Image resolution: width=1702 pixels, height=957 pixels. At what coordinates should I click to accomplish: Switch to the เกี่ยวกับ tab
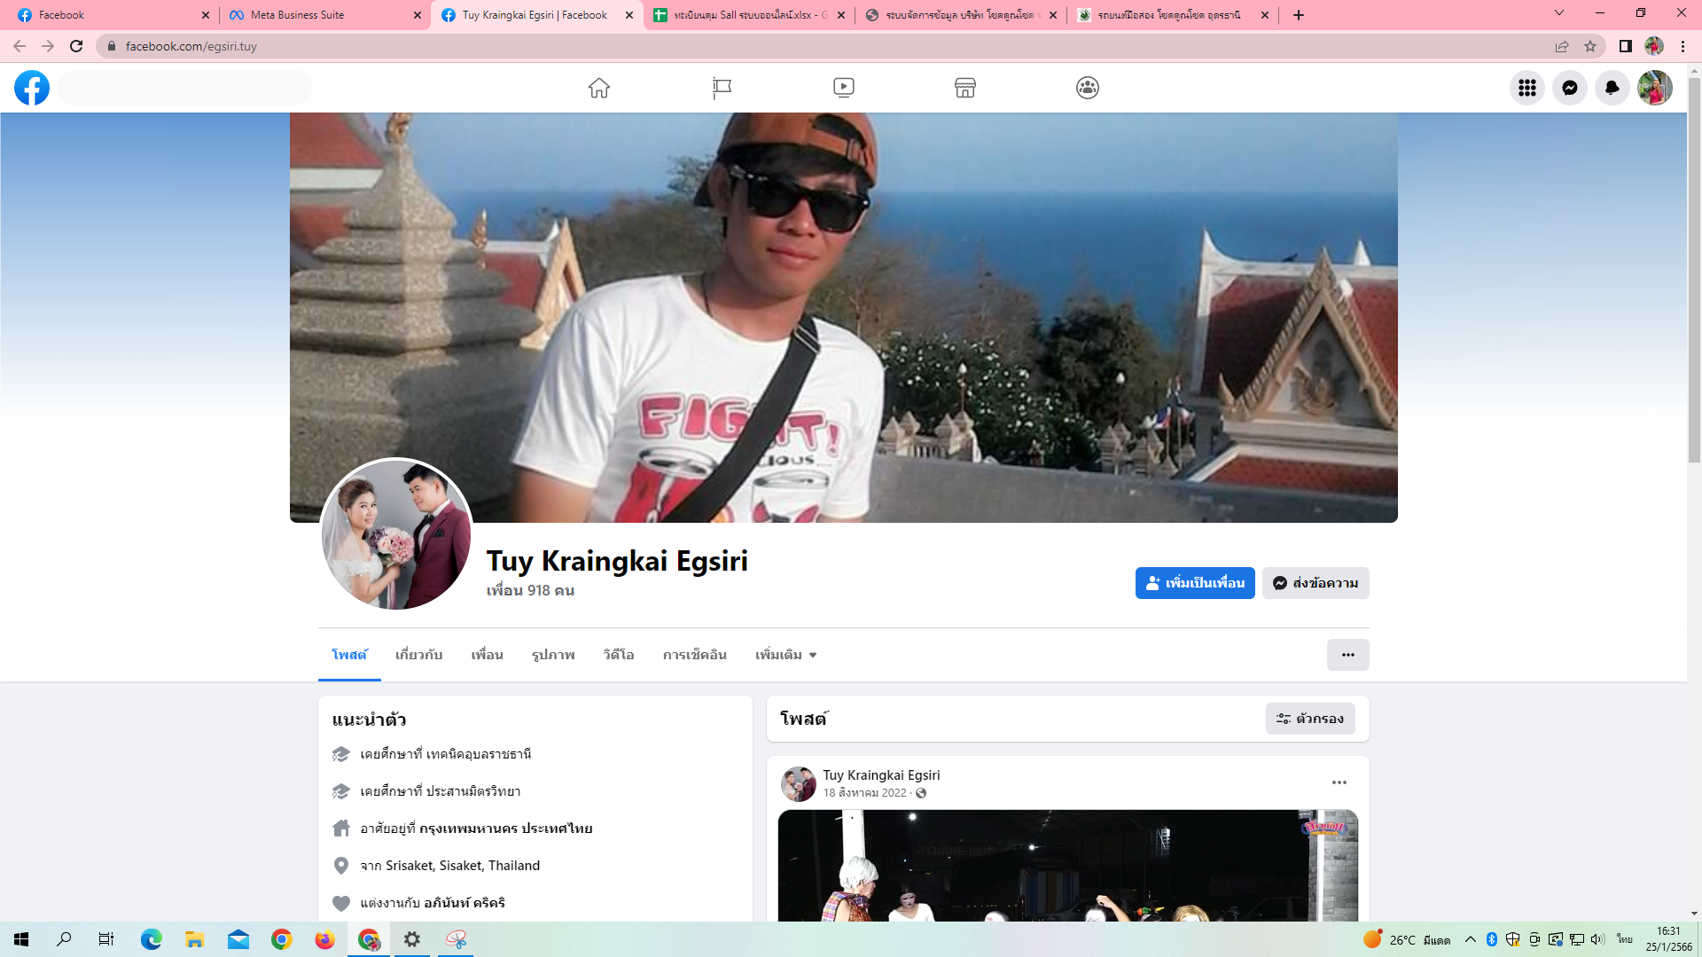pos(418,655)
